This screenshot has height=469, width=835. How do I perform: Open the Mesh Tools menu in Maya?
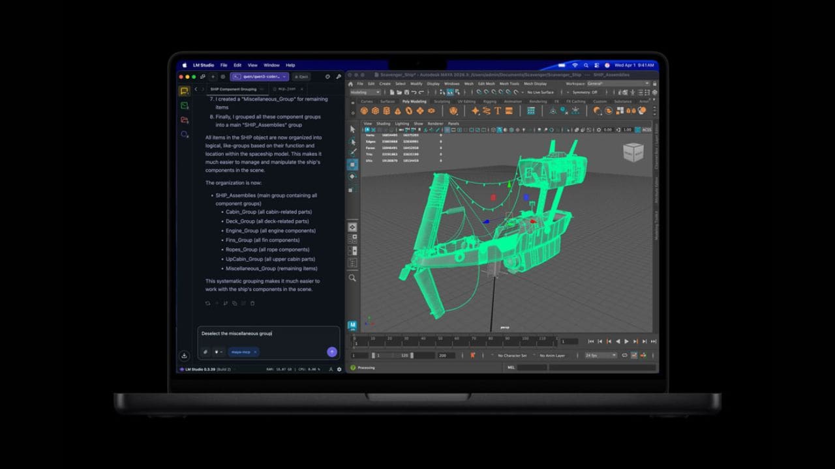[509, 84]
